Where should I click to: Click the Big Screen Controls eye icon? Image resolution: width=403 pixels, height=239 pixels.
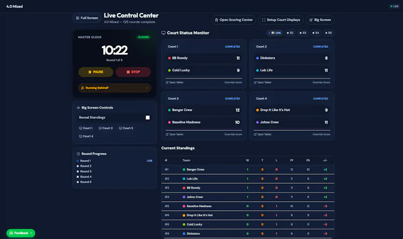pyautogui.click(x=78, y=108)
